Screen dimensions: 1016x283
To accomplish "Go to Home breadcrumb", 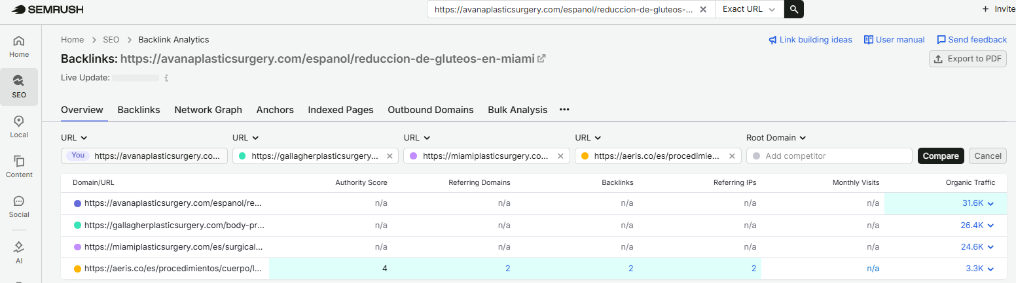I will tap(72, 40).
